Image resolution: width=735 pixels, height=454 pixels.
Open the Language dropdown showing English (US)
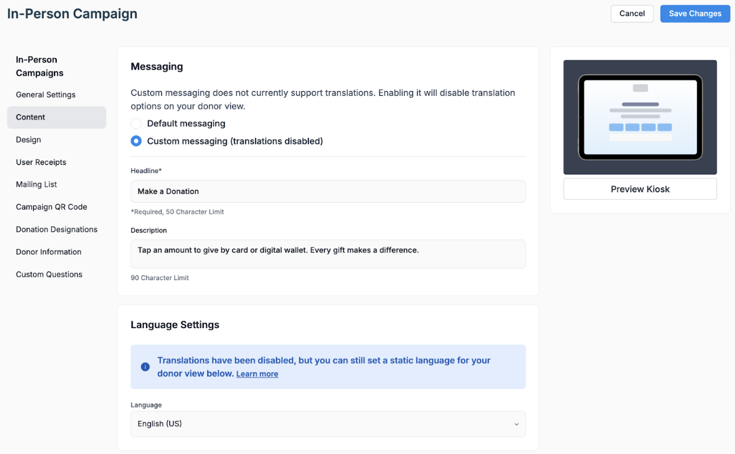328,424
